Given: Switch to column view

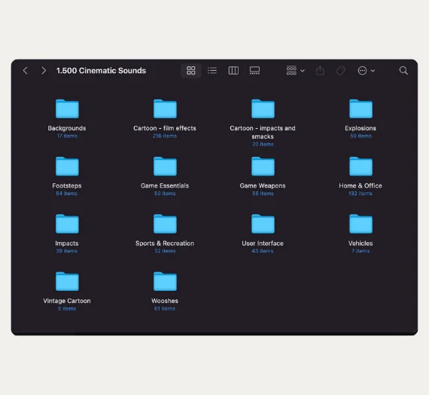Looking at the screenshot, I should pos(233,71).
